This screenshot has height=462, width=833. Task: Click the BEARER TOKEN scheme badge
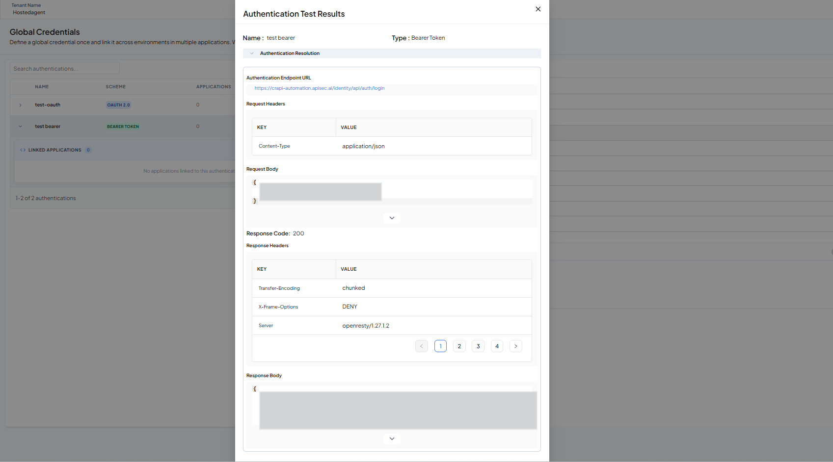tap(123, 127)
